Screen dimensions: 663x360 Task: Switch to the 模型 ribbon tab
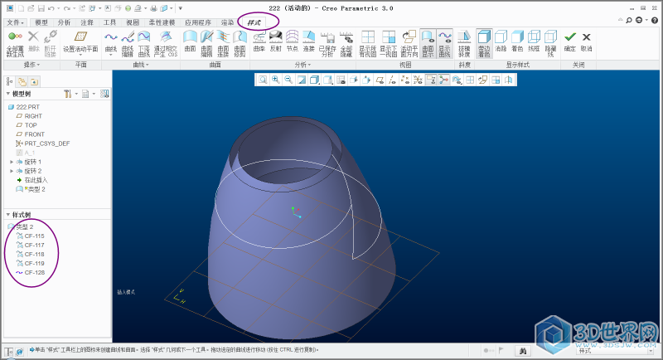[x=41, y=22]
